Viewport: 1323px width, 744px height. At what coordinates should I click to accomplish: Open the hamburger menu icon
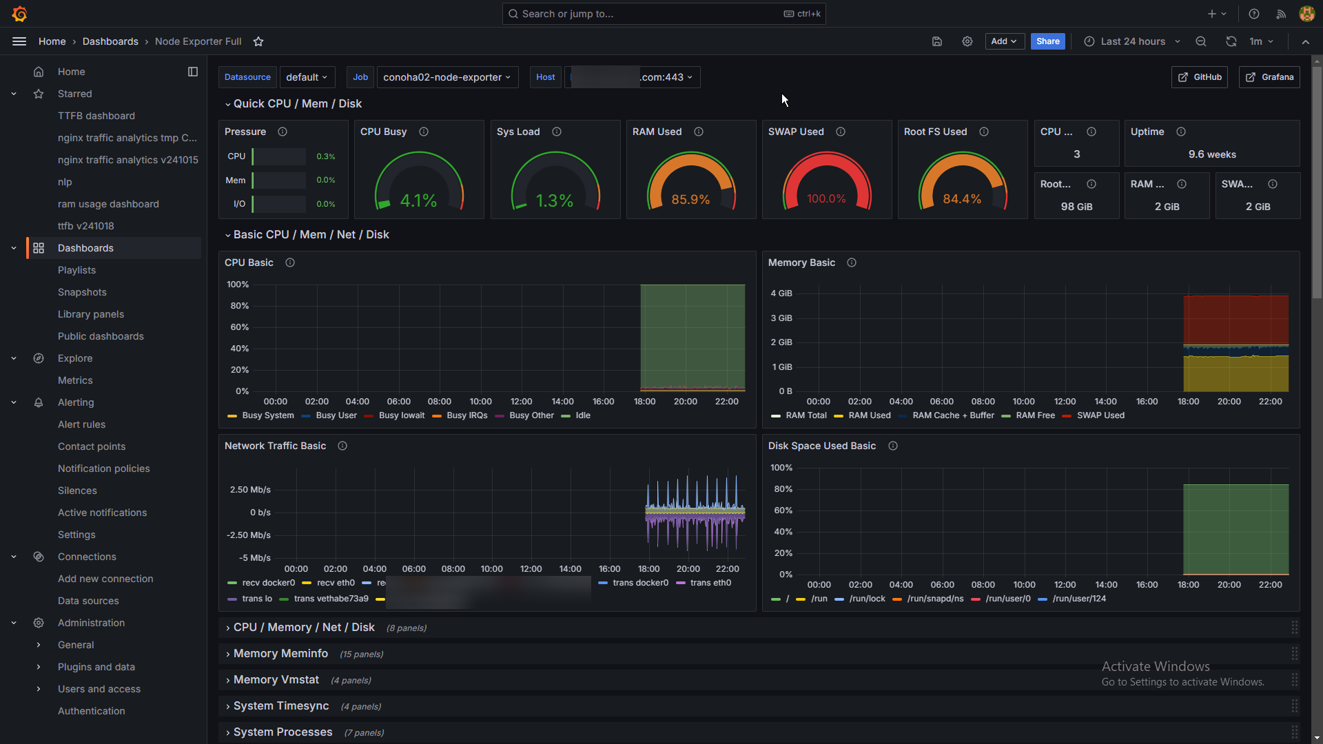point(19,41)
